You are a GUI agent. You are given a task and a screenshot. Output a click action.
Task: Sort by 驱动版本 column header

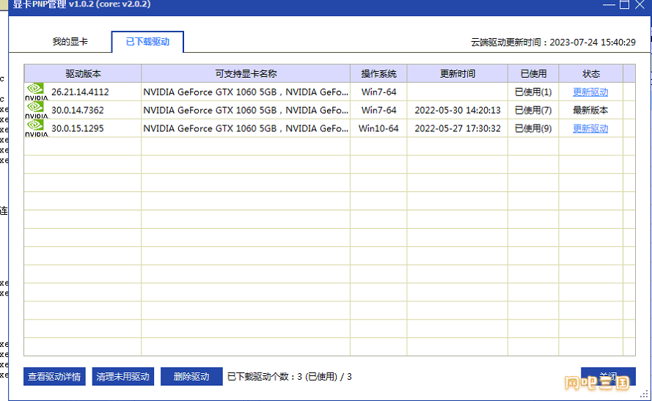coord(83,73)
